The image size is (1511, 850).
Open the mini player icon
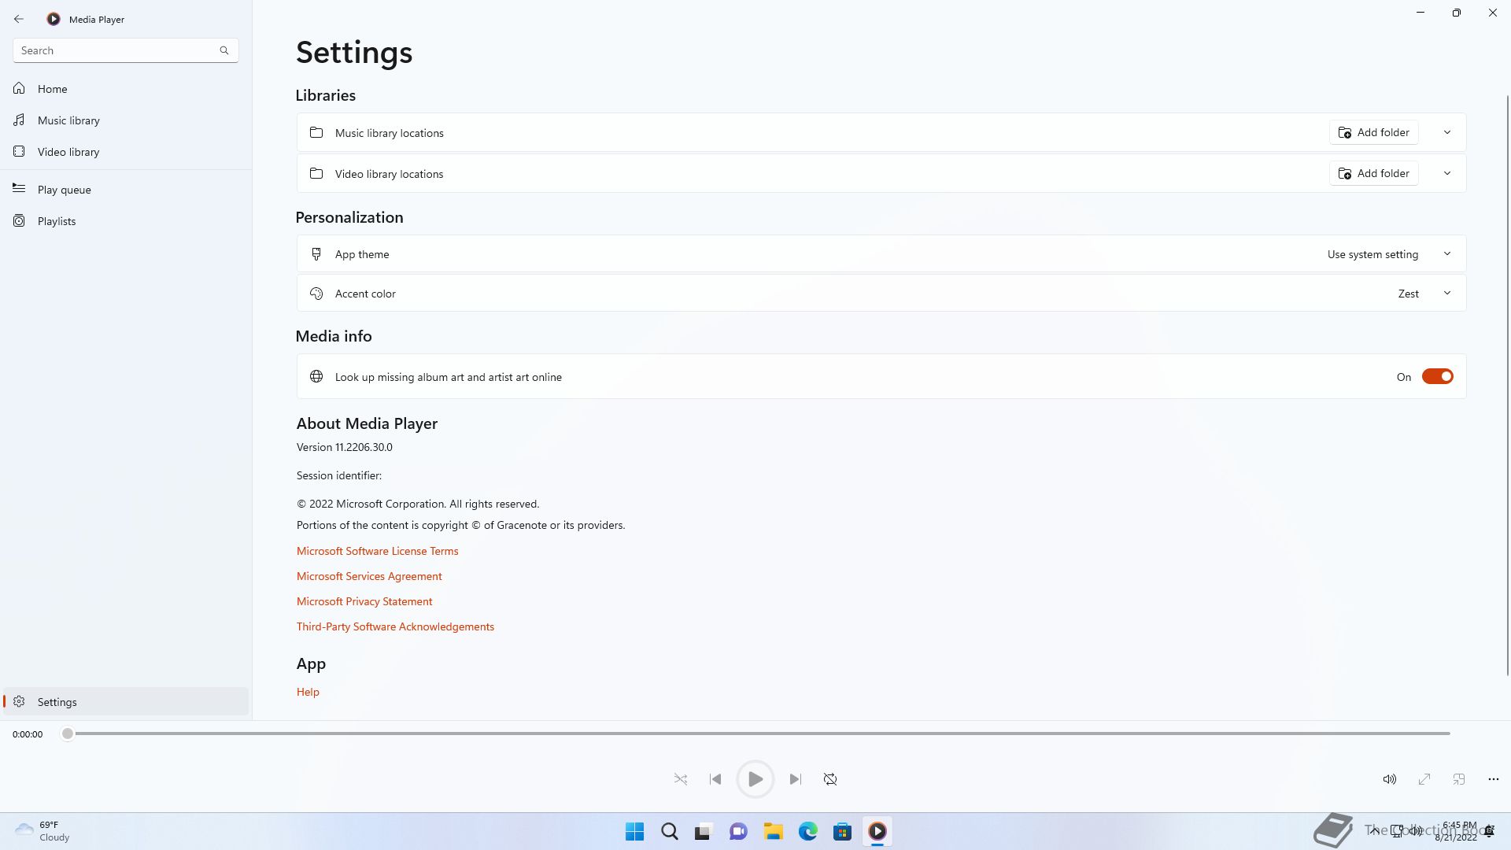tap(1459, 779)
